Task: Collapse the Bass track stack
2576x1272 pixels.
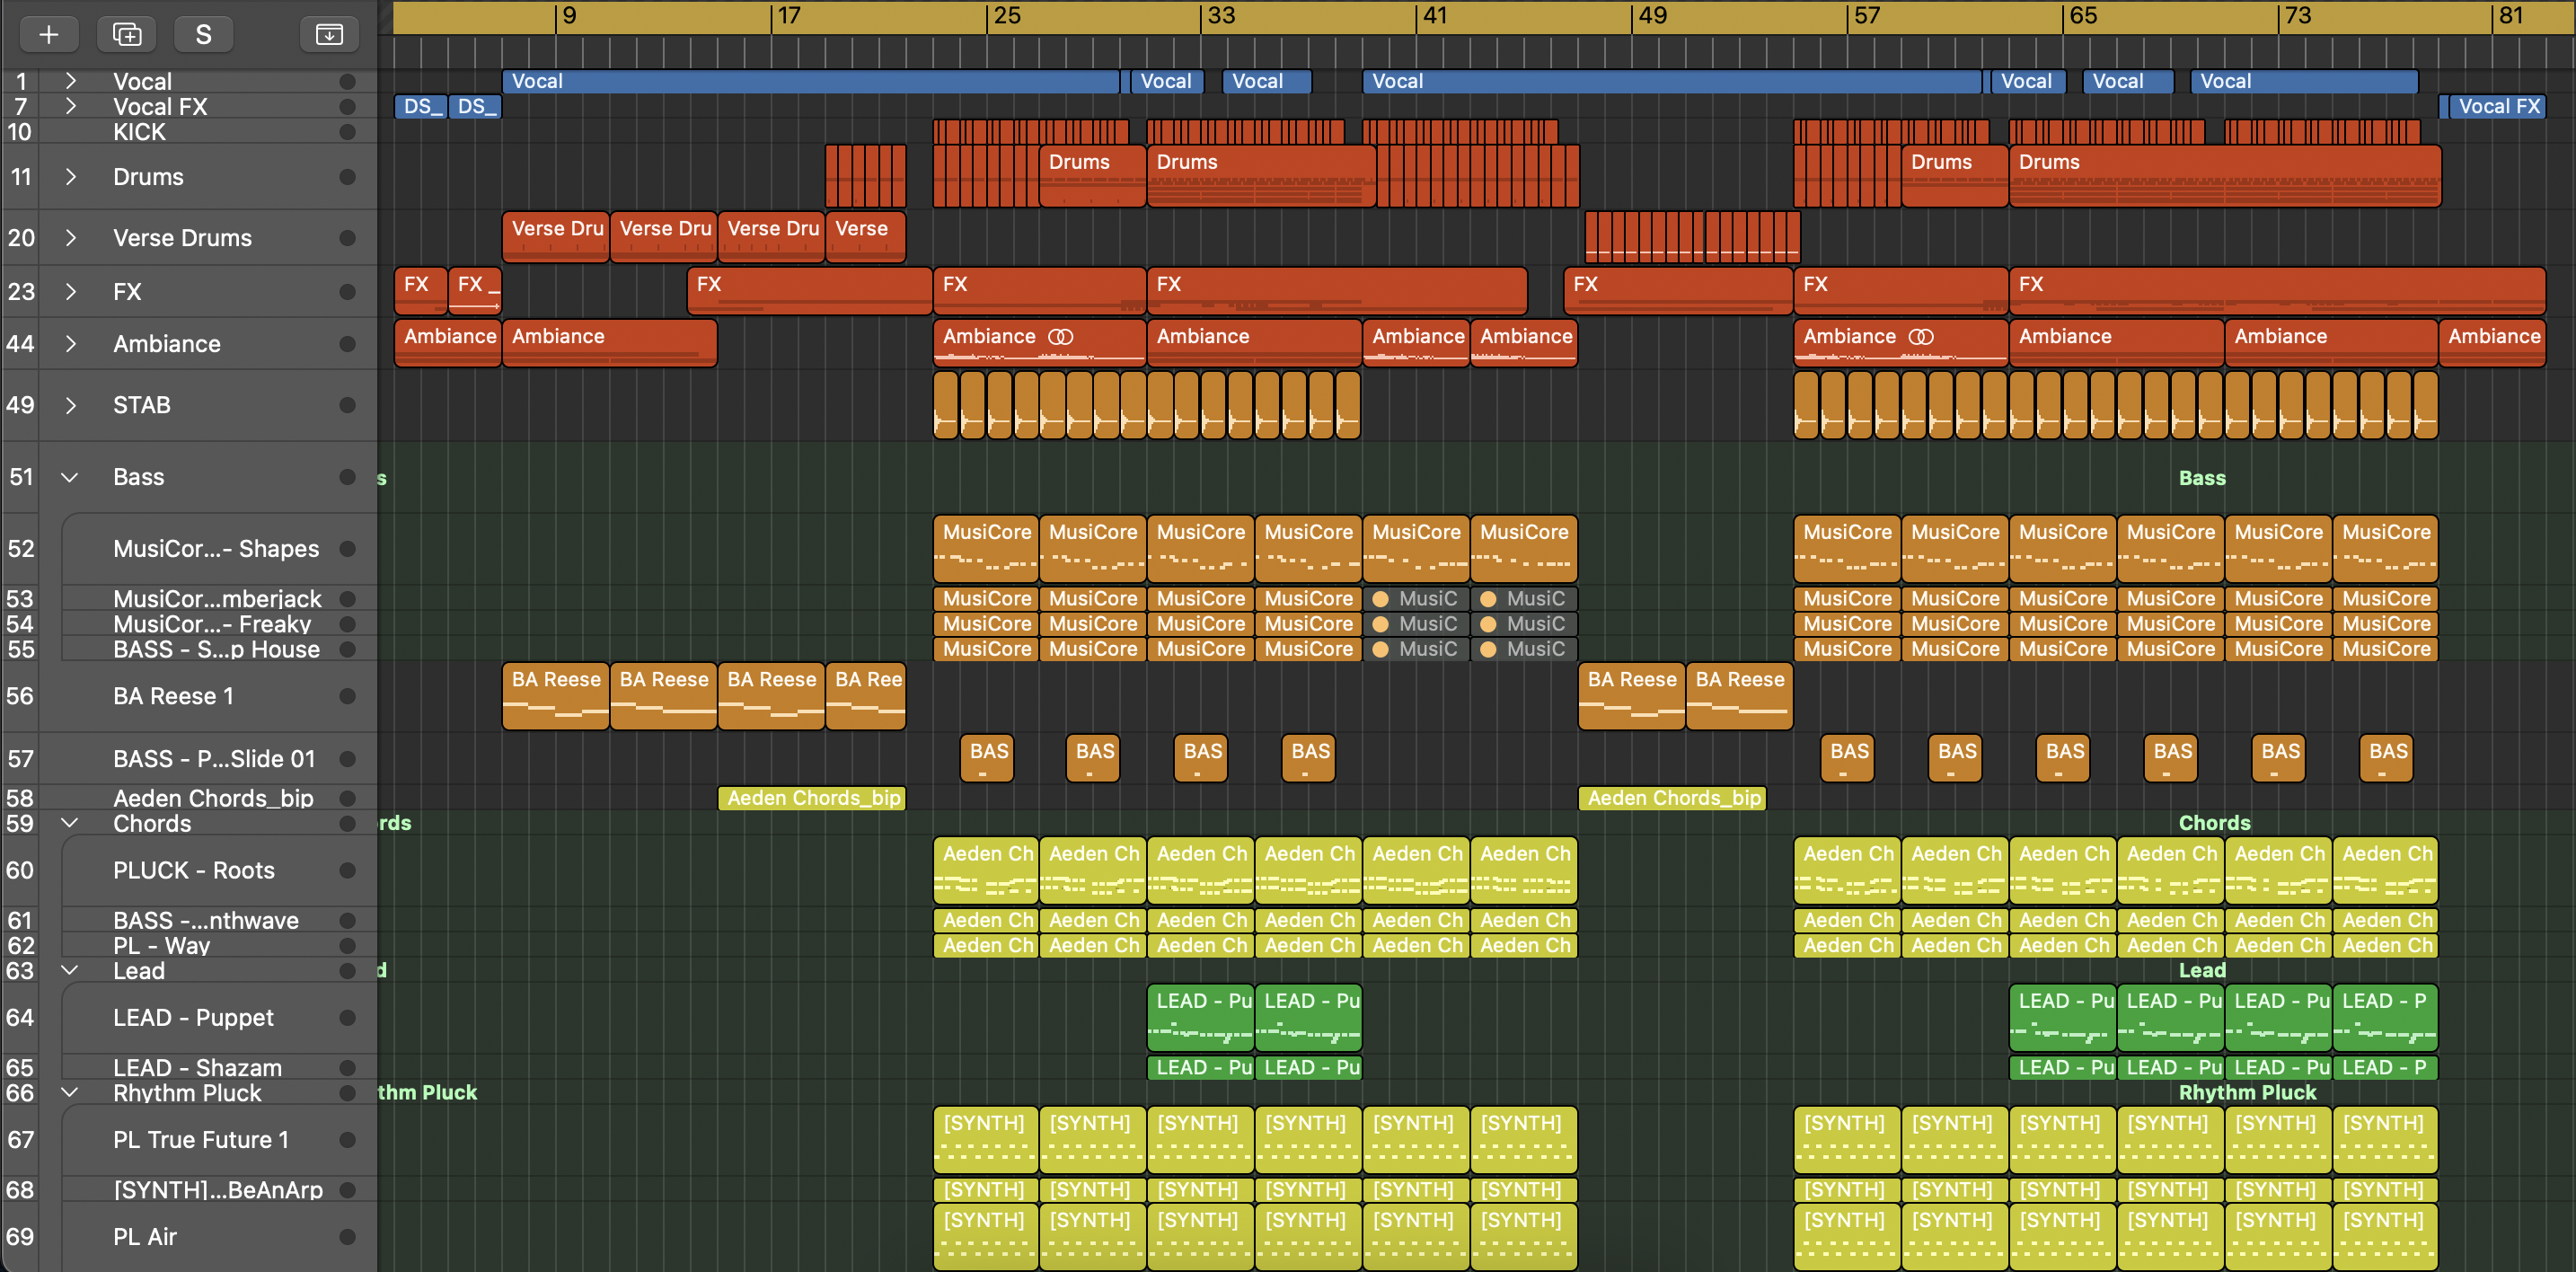Action: [70, 477]
